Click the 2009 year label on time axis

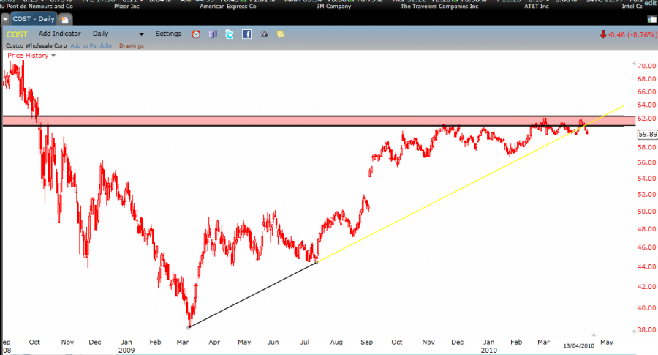click(x=126, y=350)
